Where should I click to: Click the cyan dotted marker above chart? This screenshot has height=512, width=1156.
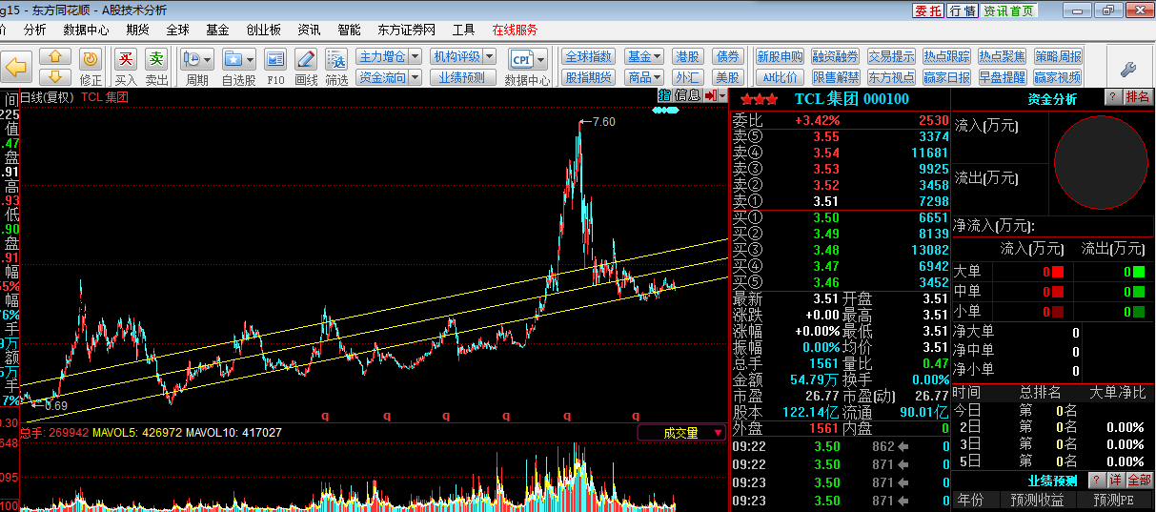click(665, 111)
